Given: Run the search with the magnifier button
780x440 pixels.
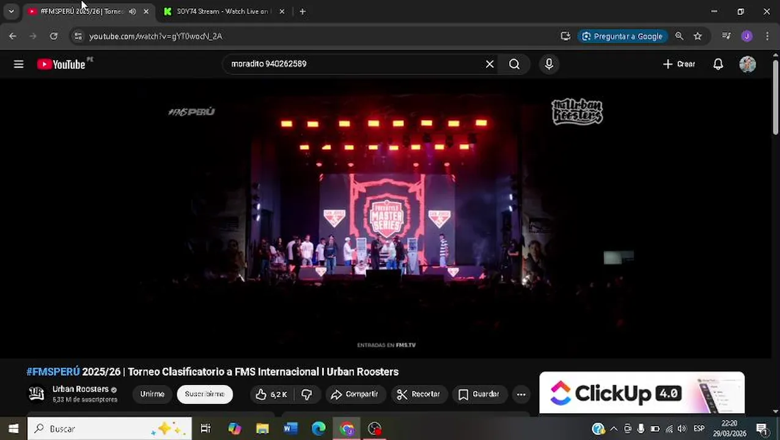Looking at the screenshot, I should 514,64.
